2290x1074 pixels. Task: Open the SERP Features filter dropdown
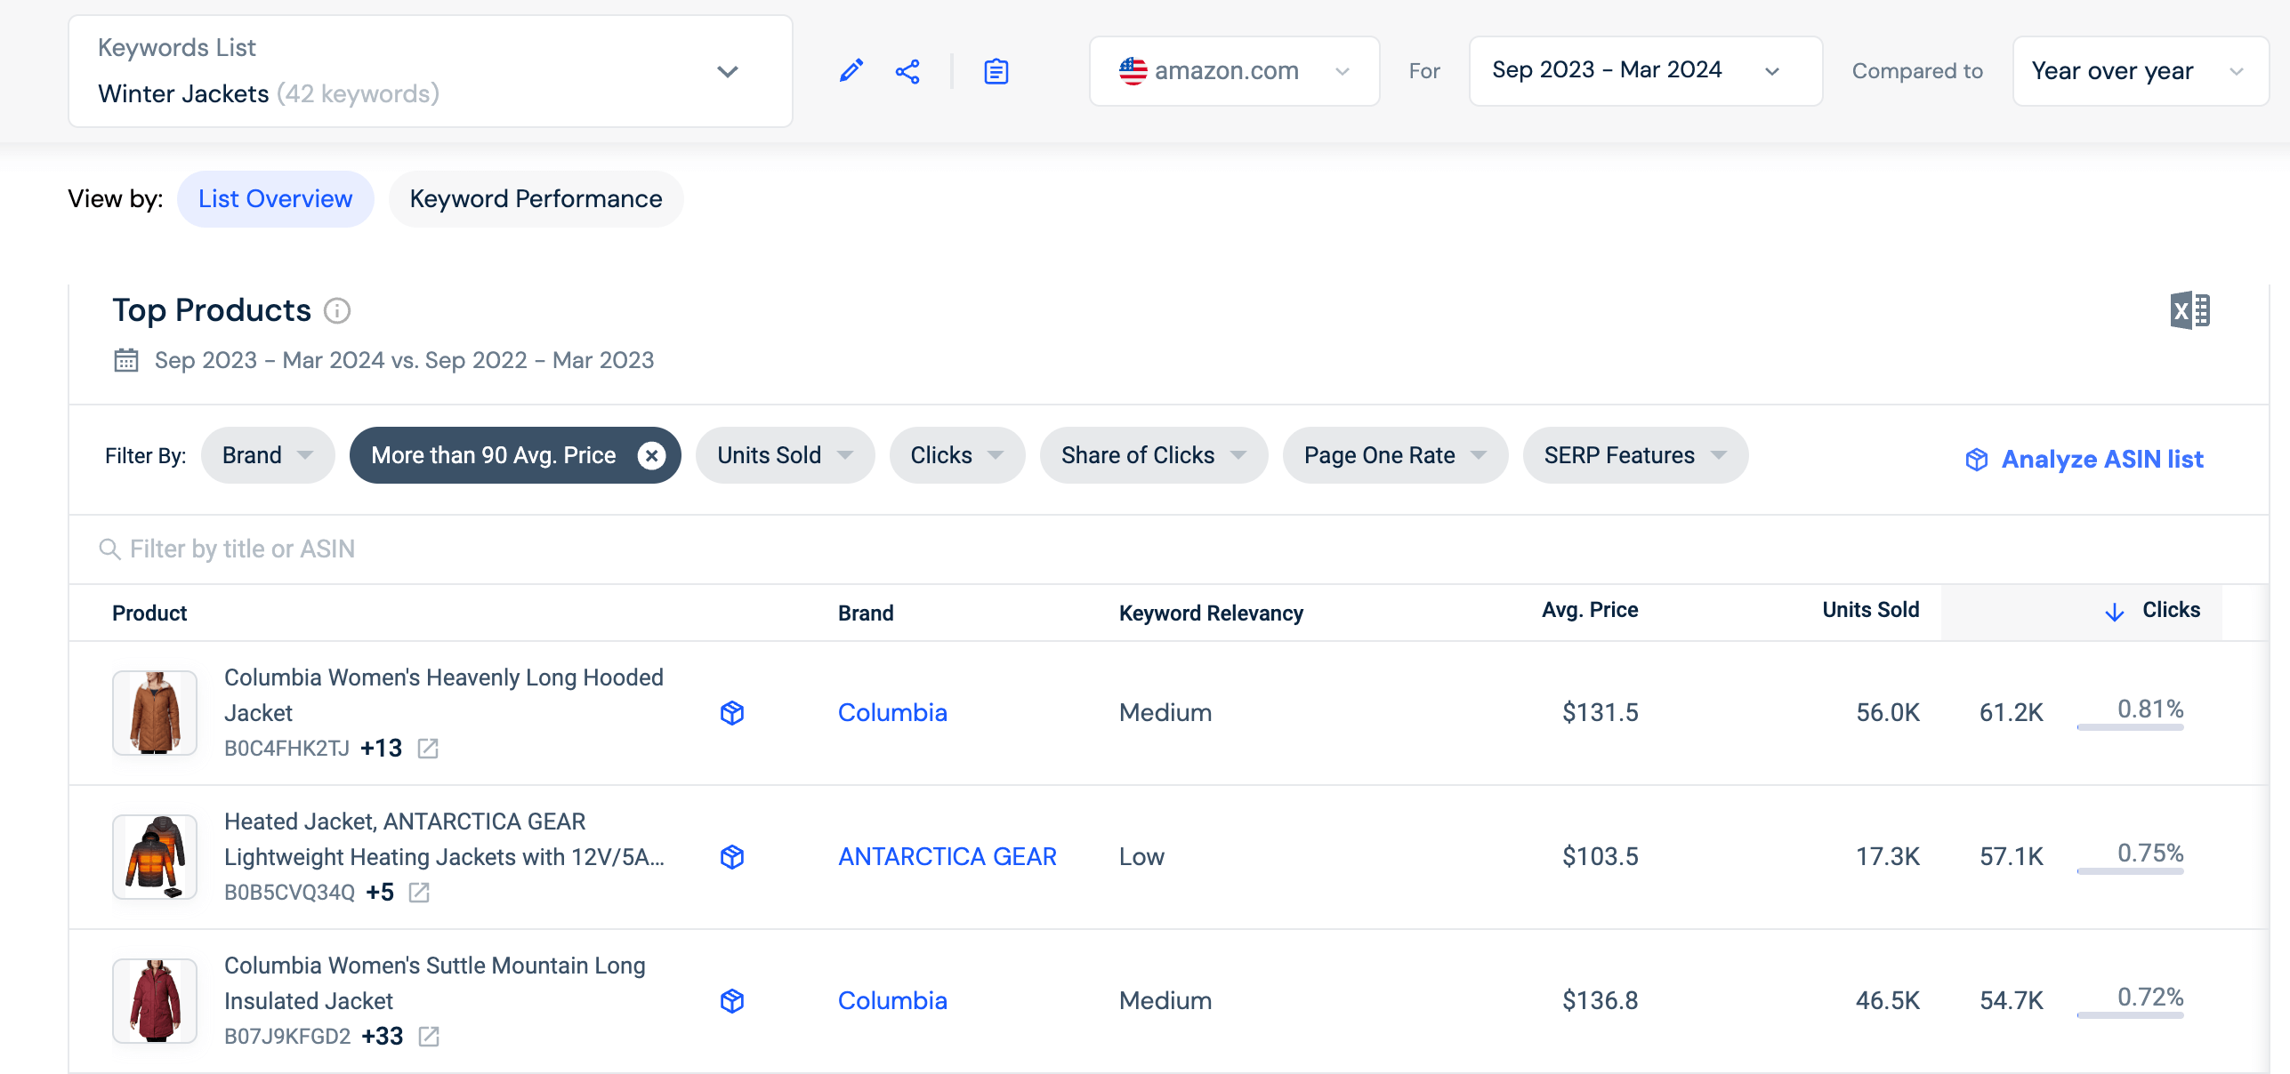(1635, 455)
